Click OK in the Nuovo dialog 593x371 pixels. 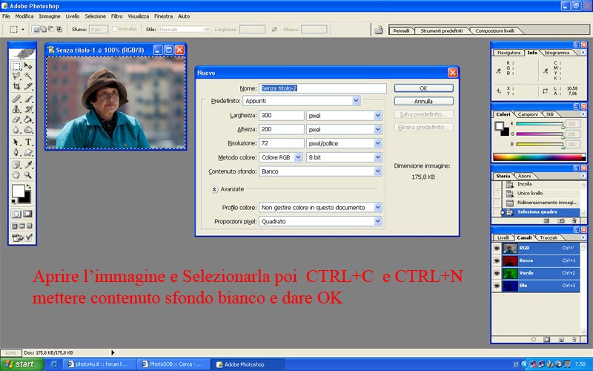pos(423,88)
